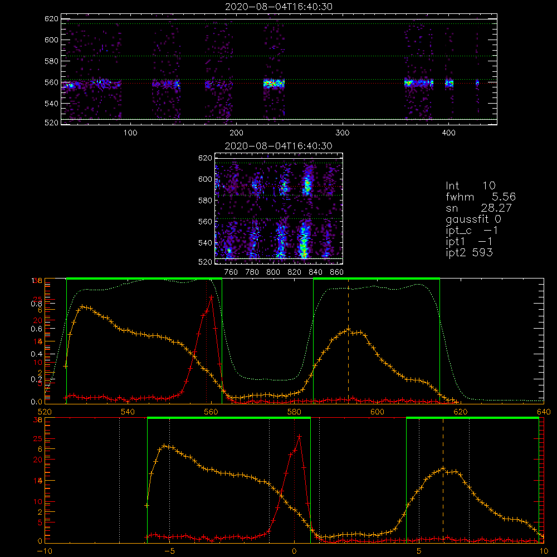Click y-axis label 600 of the wide spectrogram

point(51,40)
